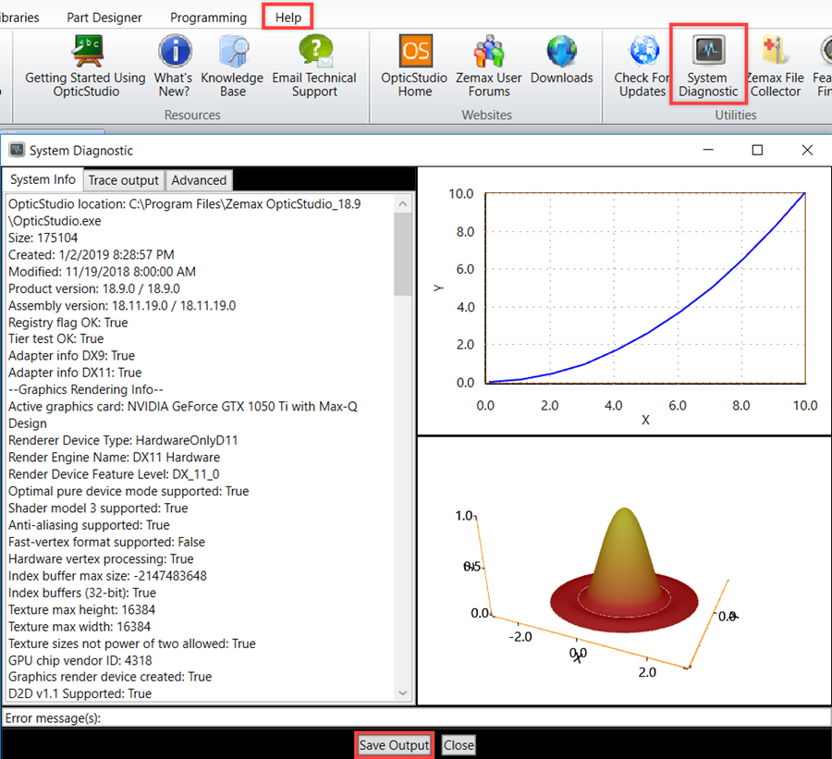The image size is (832, 759).
Task: Switch to the Trace output tab
Action: pyautogui.click(x=123, y=180)
